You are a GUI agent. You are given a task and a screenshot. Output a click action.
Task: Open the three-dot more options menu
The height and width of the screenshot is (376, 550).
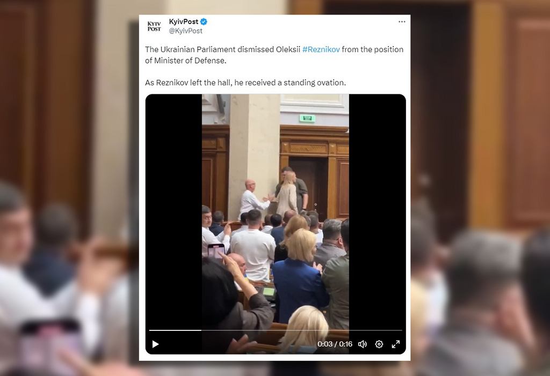[x=402, y=22]
